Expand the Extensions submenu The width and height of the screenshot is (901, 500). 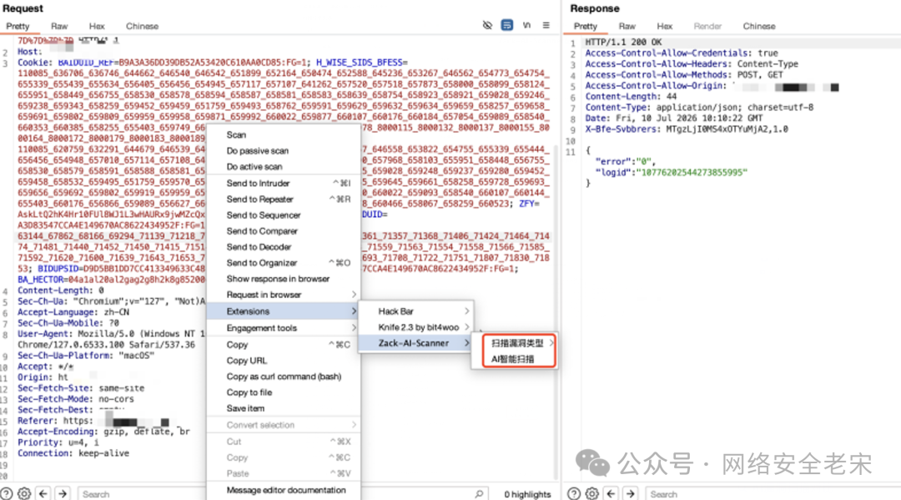click(284, 311)
